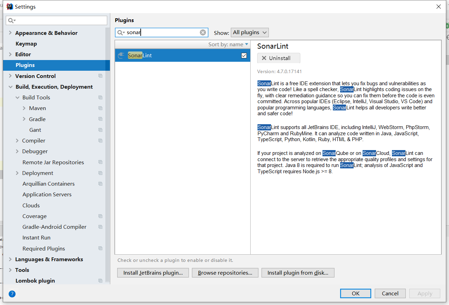Expand the Deployment settings node
Image resolution: width=449 pixels, height=305 pixels.
coord(17,173)
